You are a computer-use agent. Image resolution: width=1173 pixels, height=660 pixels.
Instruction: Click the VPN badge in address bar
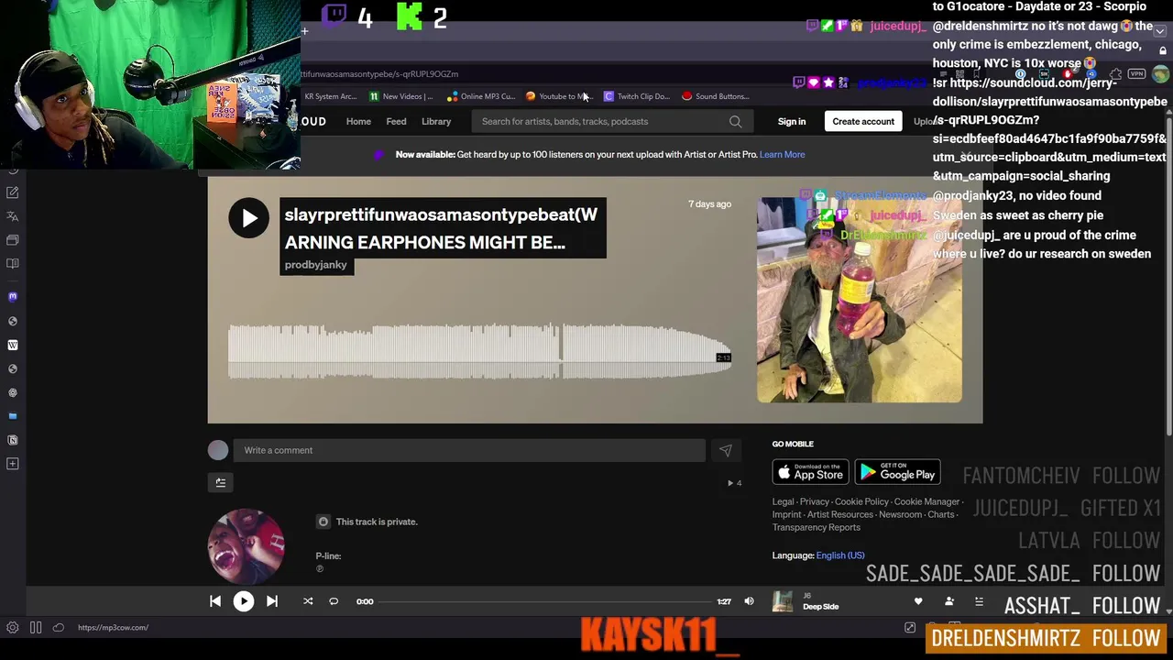1136,74
